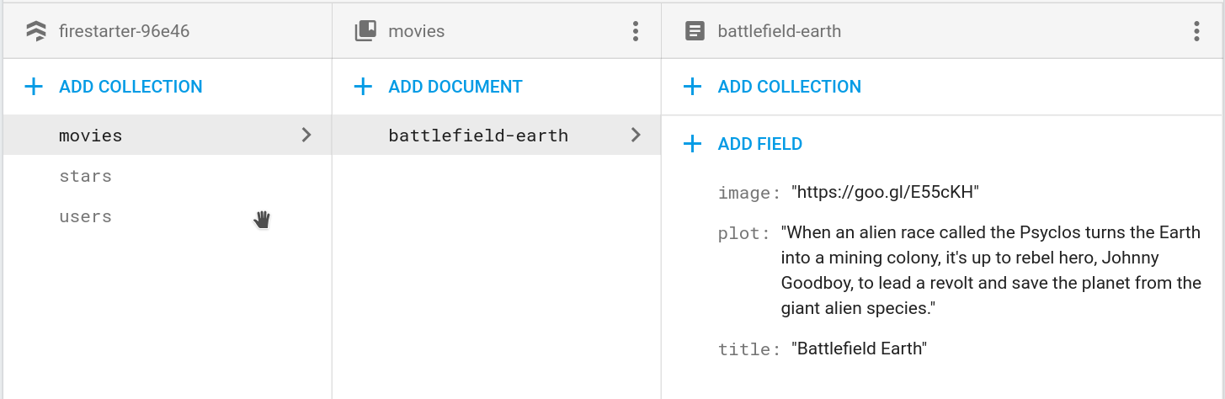
Task: Click the collection icon in the movies header
Action: click(x=365, y=32)
